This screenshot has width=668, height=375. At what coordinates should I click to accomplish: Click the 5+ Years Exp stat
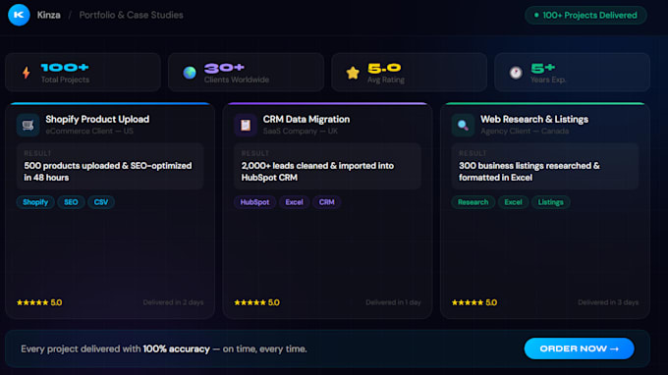coord(572,73)
